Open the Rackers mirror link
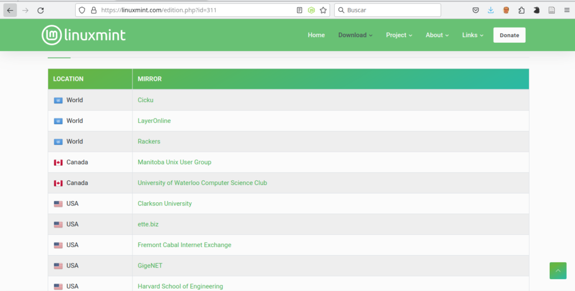Image resolution: width=575 pixels, height=291 pixels. click(x=149, y=142)
